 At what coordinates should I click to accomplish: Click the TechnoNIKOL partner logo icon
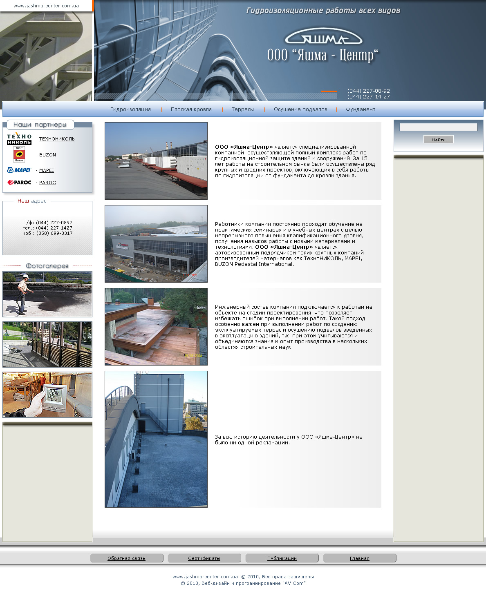coord(19,139)
